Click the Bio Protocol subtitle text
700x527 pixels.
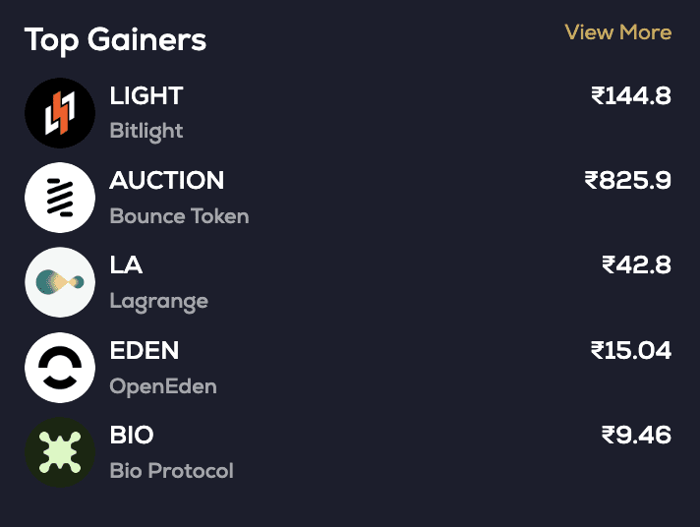[x=172, y=471]
